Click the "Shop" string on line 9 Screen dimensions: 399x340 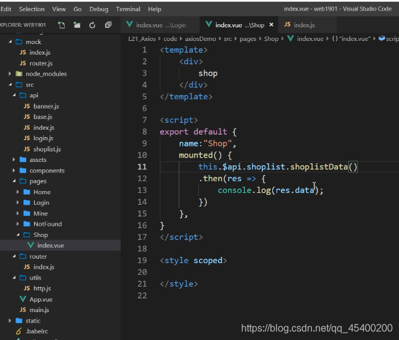click(218, 143)
